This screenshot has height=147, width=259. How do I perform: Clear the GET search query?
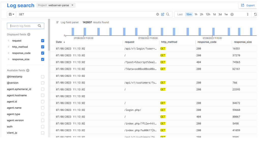point(158,14)
